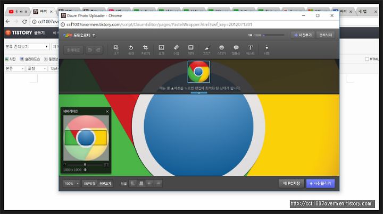The width and height of the screenshot is (383, 214).
Task: Open the font family dropdown
Action: 36,69
